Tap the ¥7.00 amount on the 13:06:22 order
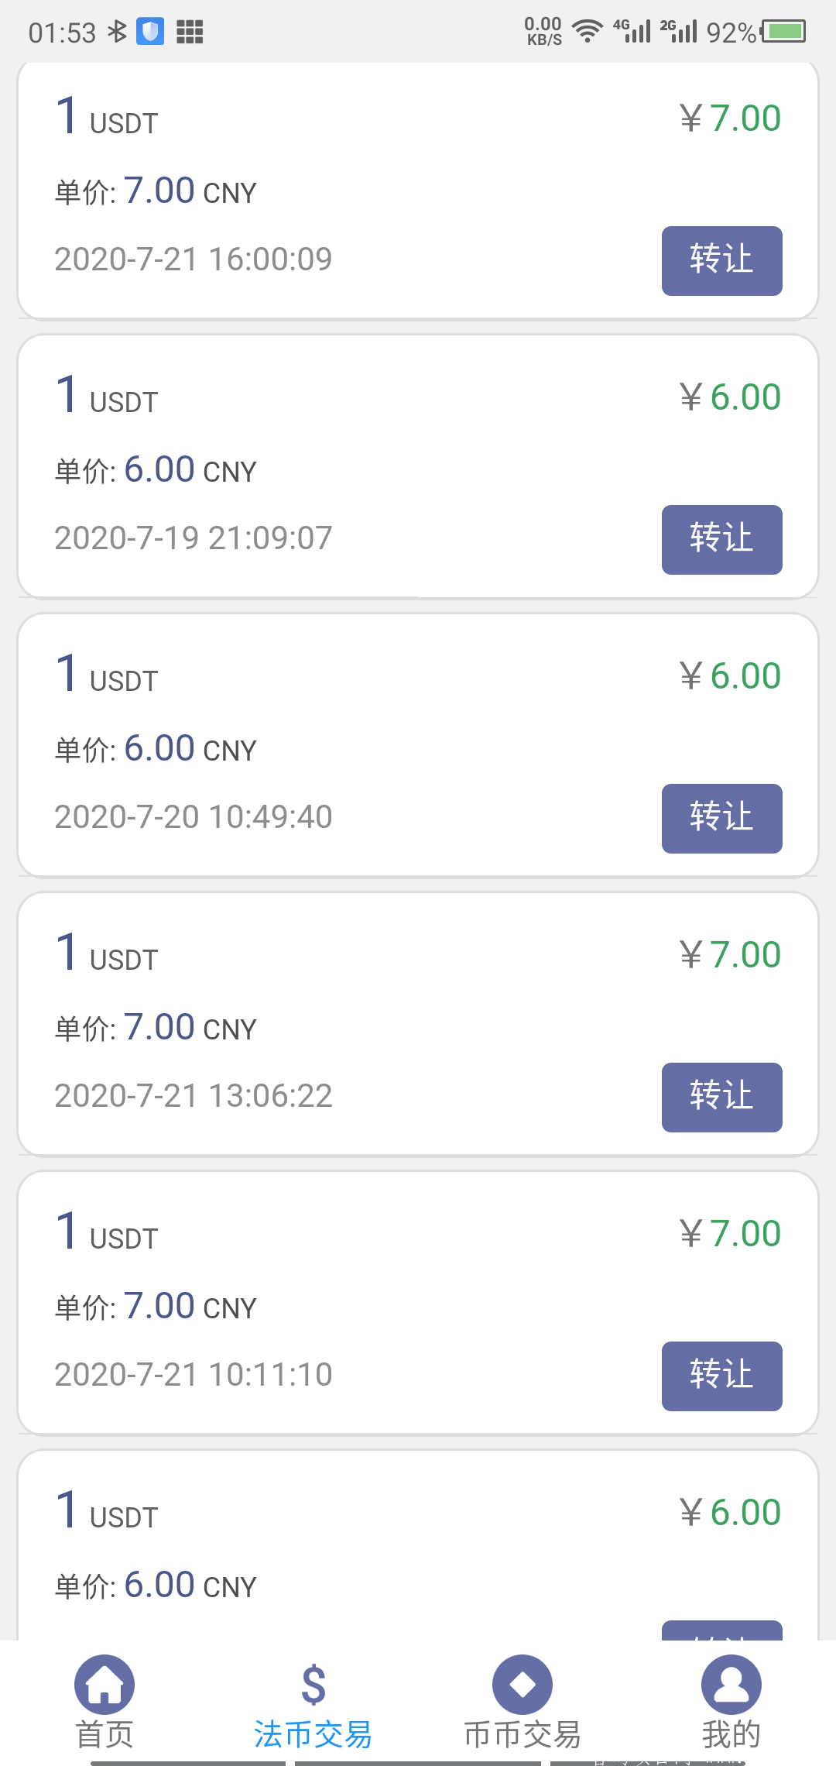Screen dimensions: 836x1766 pos(731,955)
